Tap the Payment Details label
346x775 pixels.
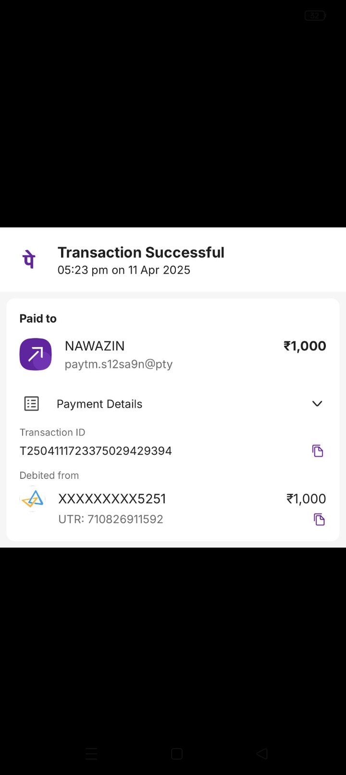pyautogui.click(x=99, y=404)
